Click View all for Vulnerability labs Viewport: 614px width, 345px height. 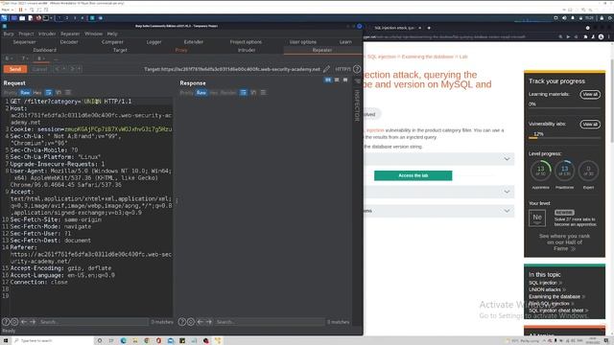click(x=590, y=125)
